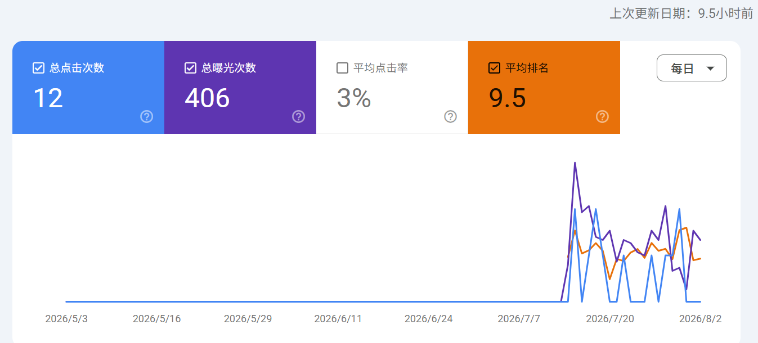758x343 pixels.
Task: Open help icon on 总点击次数 card
Action: (x=146, y=116)
